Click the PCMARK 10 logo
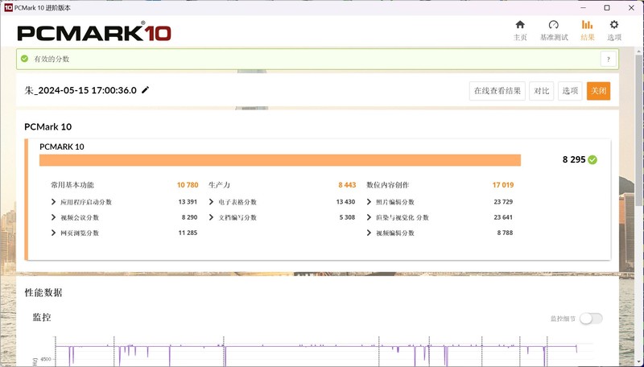This screenshot has width=644, height=367. click(94, 31)
